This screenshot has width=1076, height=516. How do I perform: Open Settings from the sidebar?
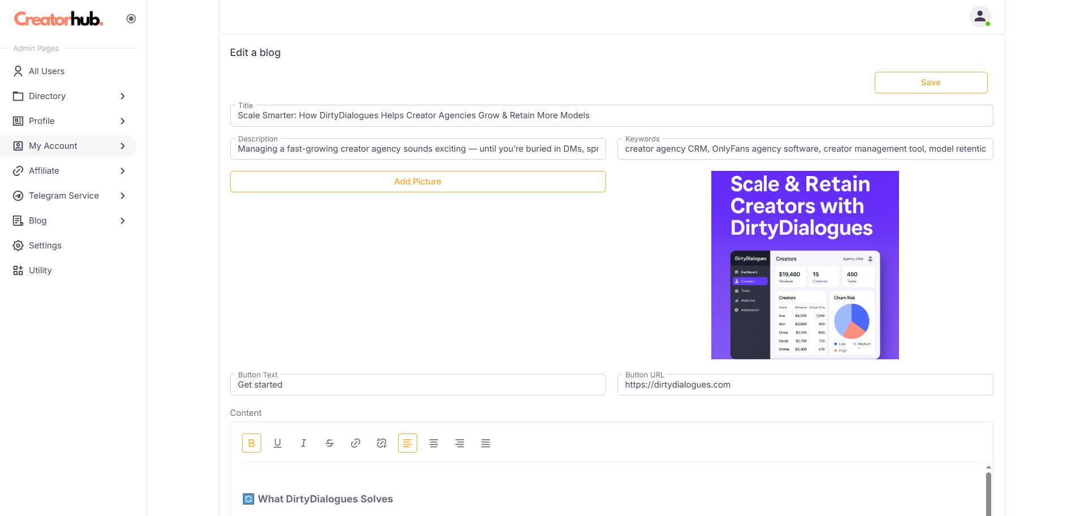click(x=45, y=246)
